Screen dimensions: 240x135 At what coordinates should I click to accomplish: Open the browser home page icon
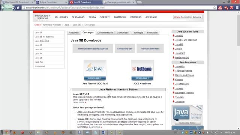click(x=18, y=7)
